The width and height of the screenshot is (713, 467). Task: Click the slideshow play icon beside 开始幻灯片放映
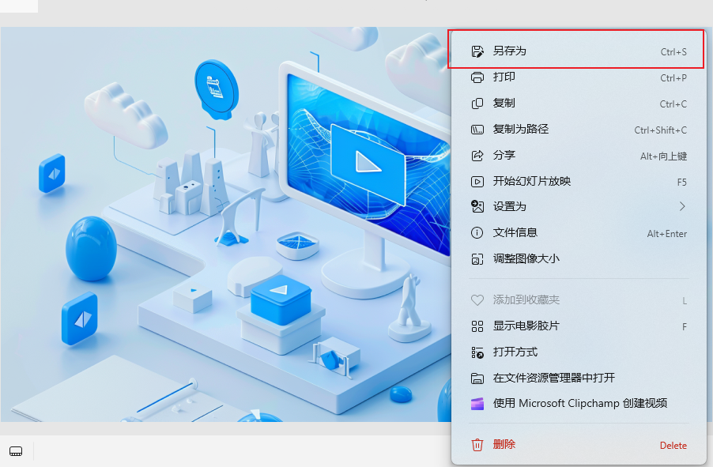point(477,181)
